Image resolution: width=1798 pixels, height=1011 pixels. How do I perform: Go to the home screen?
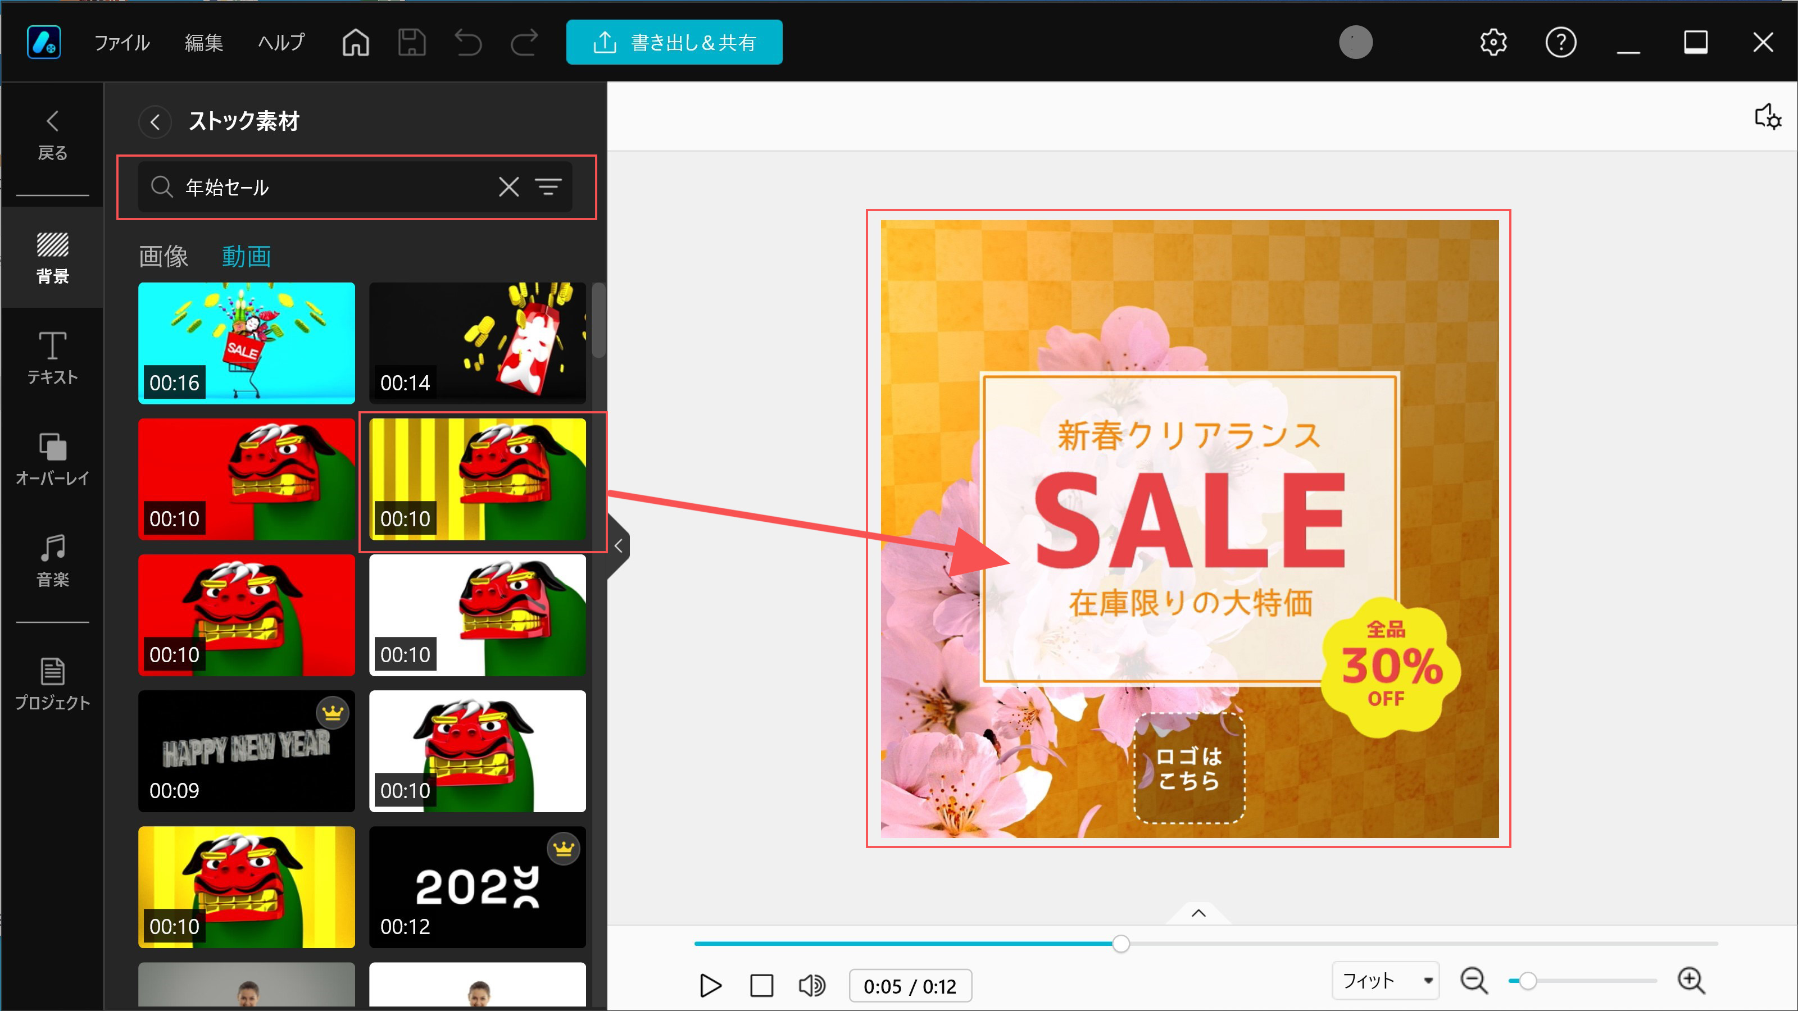[355, 43]
